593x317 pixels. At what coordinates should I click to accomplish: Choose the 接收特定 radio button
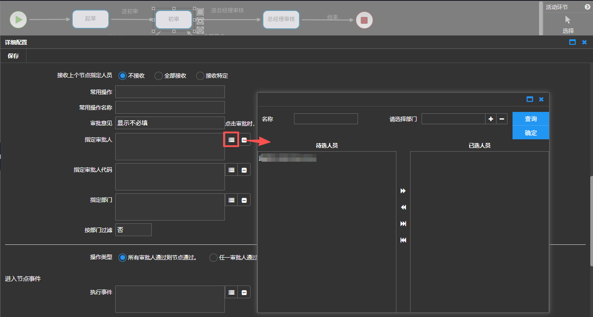point(200,76)
